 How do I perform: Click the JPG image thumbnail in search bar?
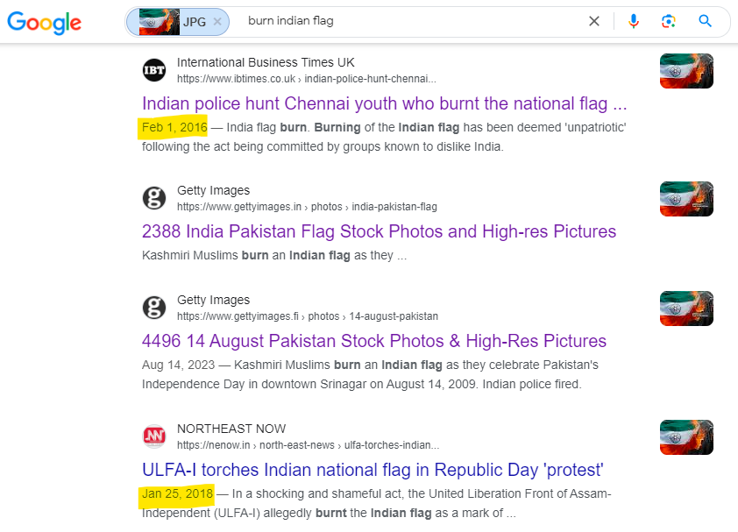click(160, 22)
